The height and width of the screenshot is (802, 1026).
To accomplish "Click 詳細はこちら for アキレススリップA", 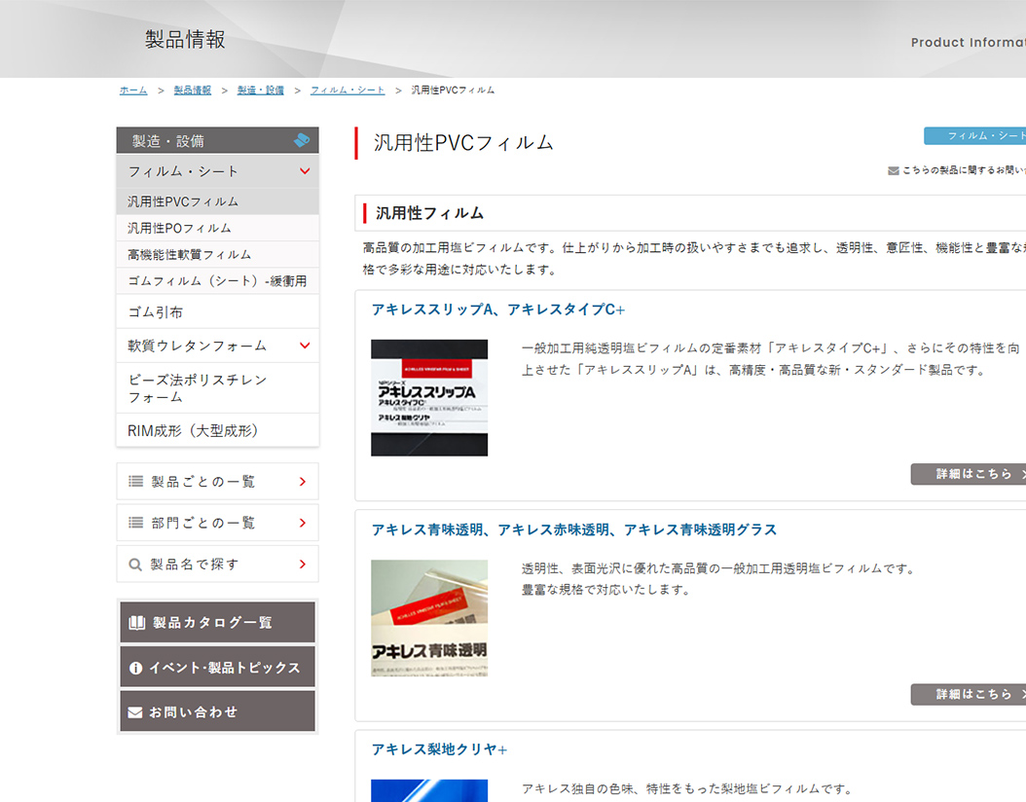I will (x=969, y=474).
